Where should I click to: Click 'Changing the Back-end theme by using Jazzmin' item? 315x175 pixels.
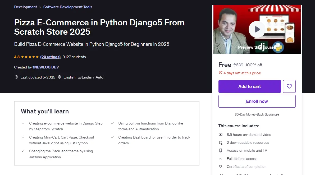coord(61,154)
